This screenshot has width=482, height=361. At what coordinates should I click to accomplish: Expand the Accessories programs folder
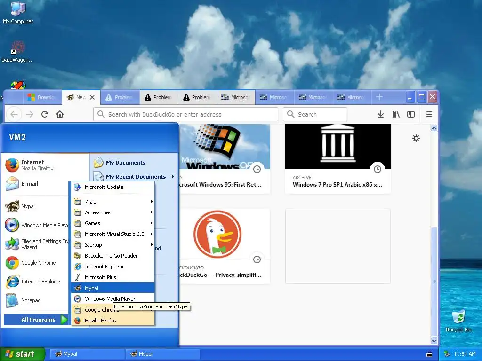coord(113,212)
